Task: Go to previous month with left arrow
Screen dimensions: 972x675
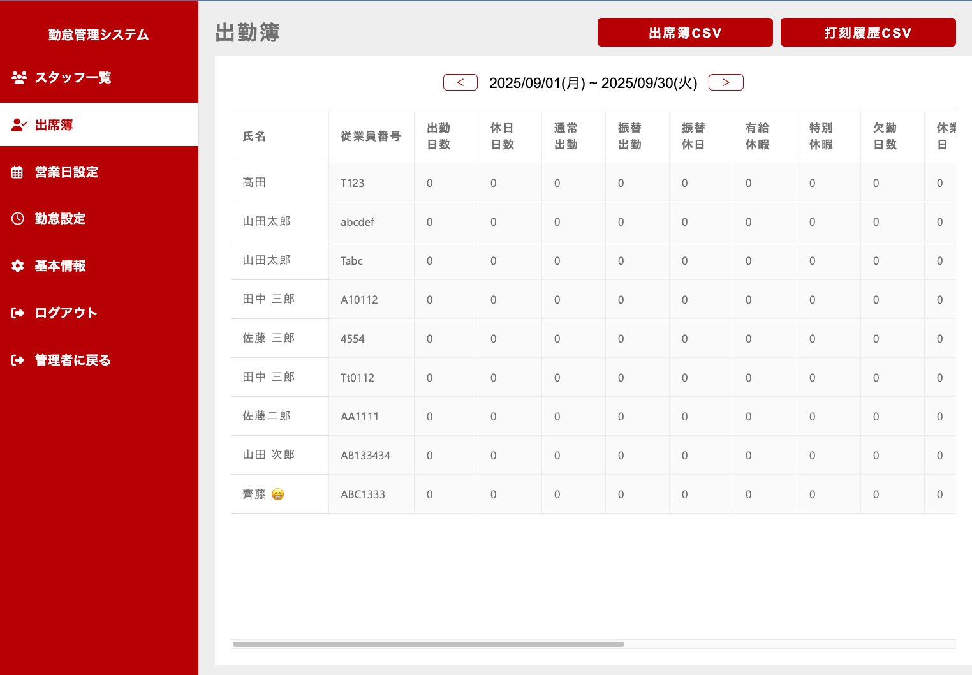Action: [x=460, y=82]
